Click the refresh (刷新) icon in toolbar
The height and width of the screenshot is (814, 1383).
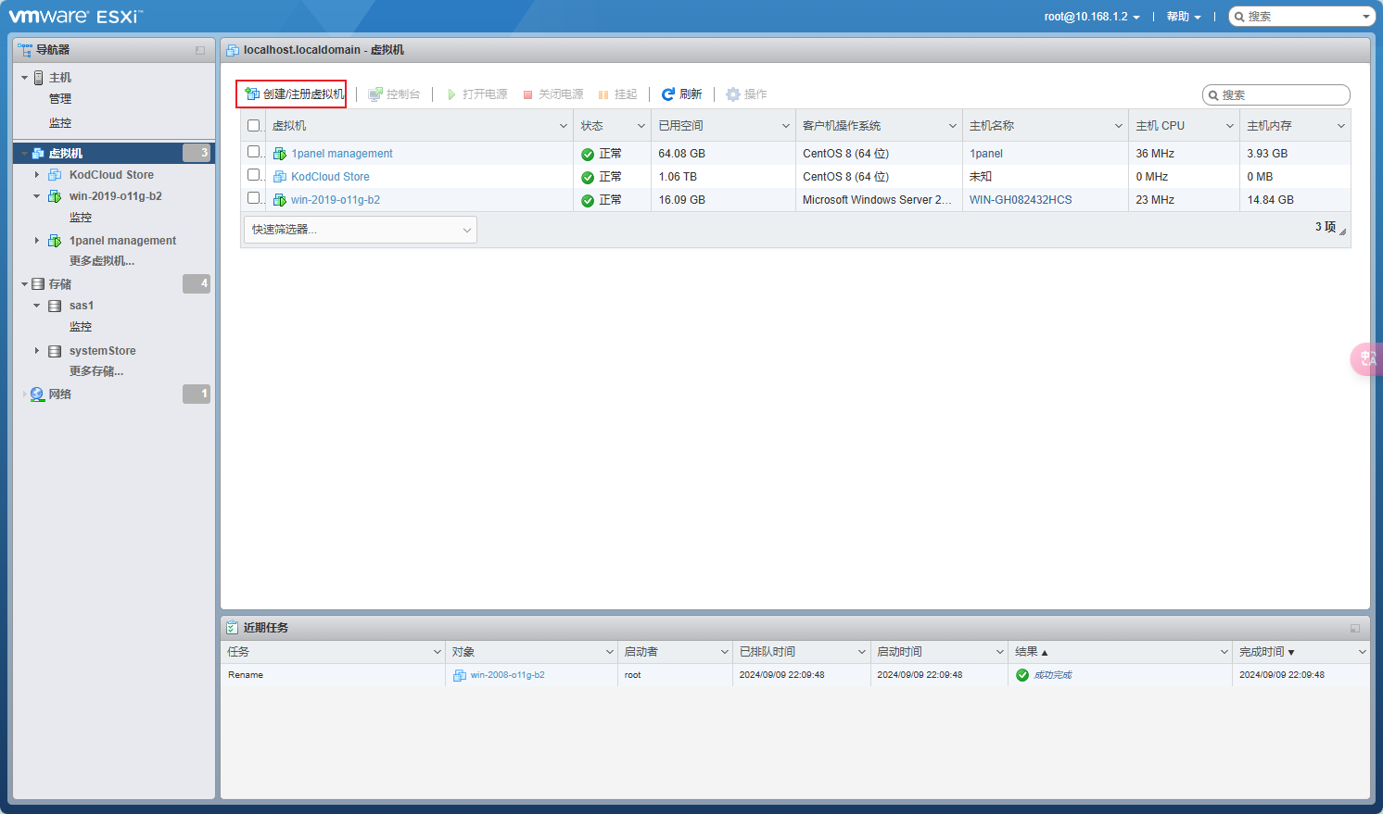[667, 94]
